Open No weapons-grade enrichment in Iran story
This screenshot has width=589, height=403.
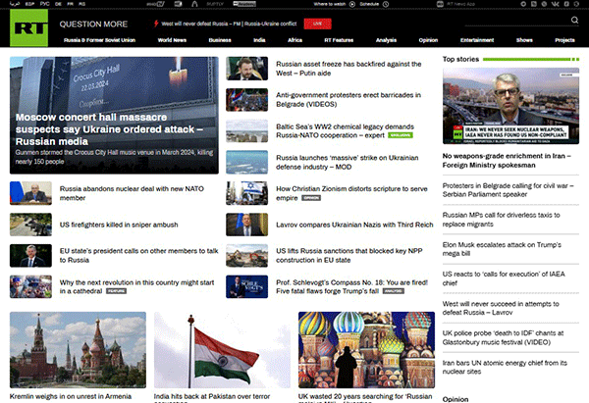pyautogui.click(x=507, y=161)
